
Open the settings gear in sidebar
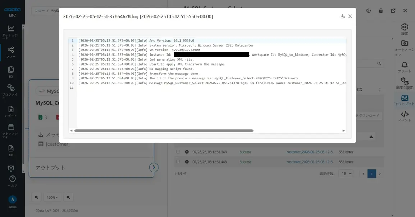pyautogui.click(x=11, y=168)
